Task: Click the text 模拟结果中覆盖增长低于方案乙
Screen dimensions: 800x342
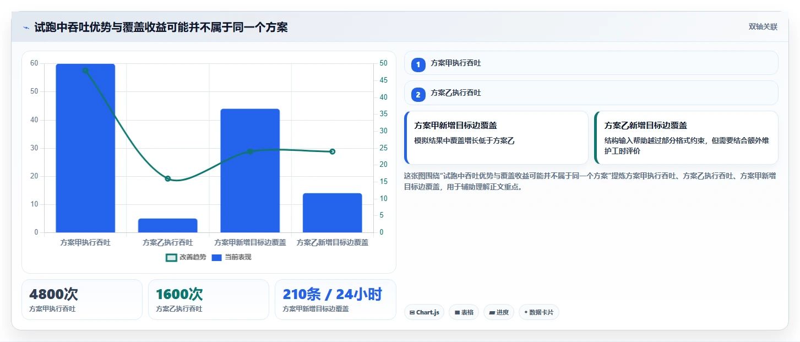Action: pos(464,140)
